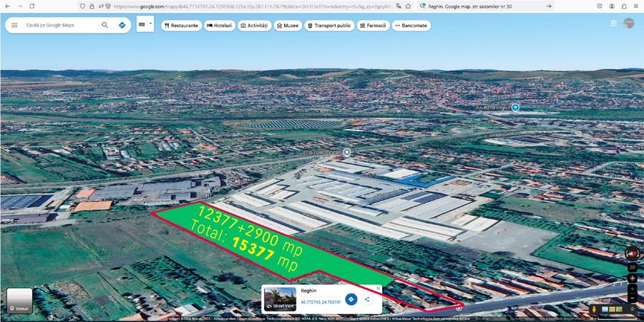Click the shield tracking protection icon
This screenshot has width=644, height=322.
point(82,6)
